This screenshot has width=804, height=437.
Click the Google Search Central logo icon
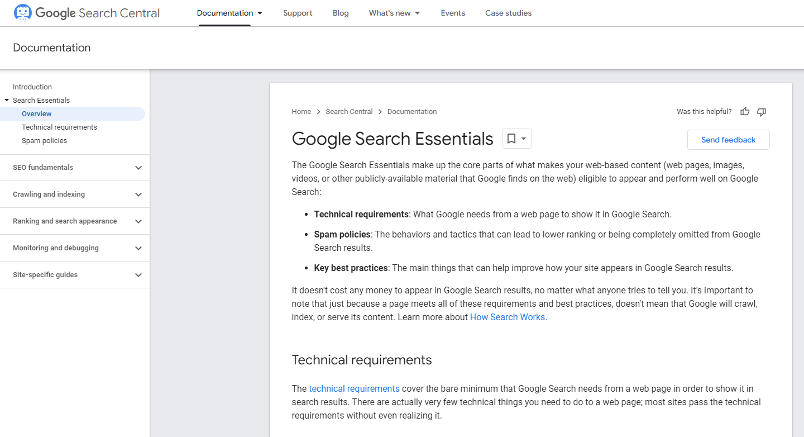(x=22, y=12)
